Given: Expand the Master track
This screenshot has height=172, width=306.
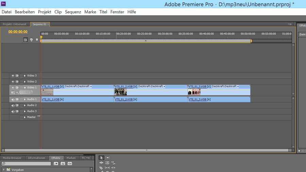Looking at the screenshot, I should pos(25,117).
